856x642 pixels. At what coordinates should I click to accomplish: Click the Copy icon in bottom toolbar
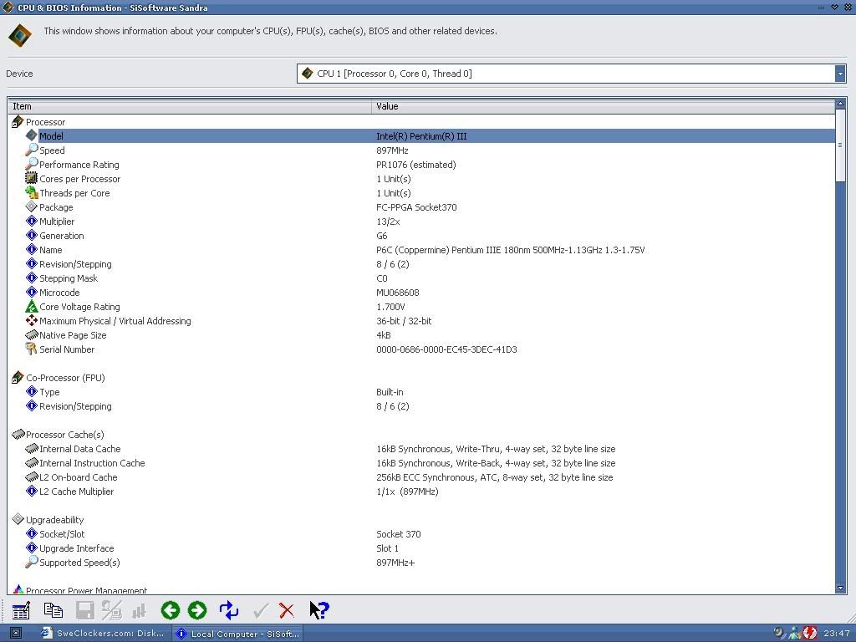pos(53,611)
